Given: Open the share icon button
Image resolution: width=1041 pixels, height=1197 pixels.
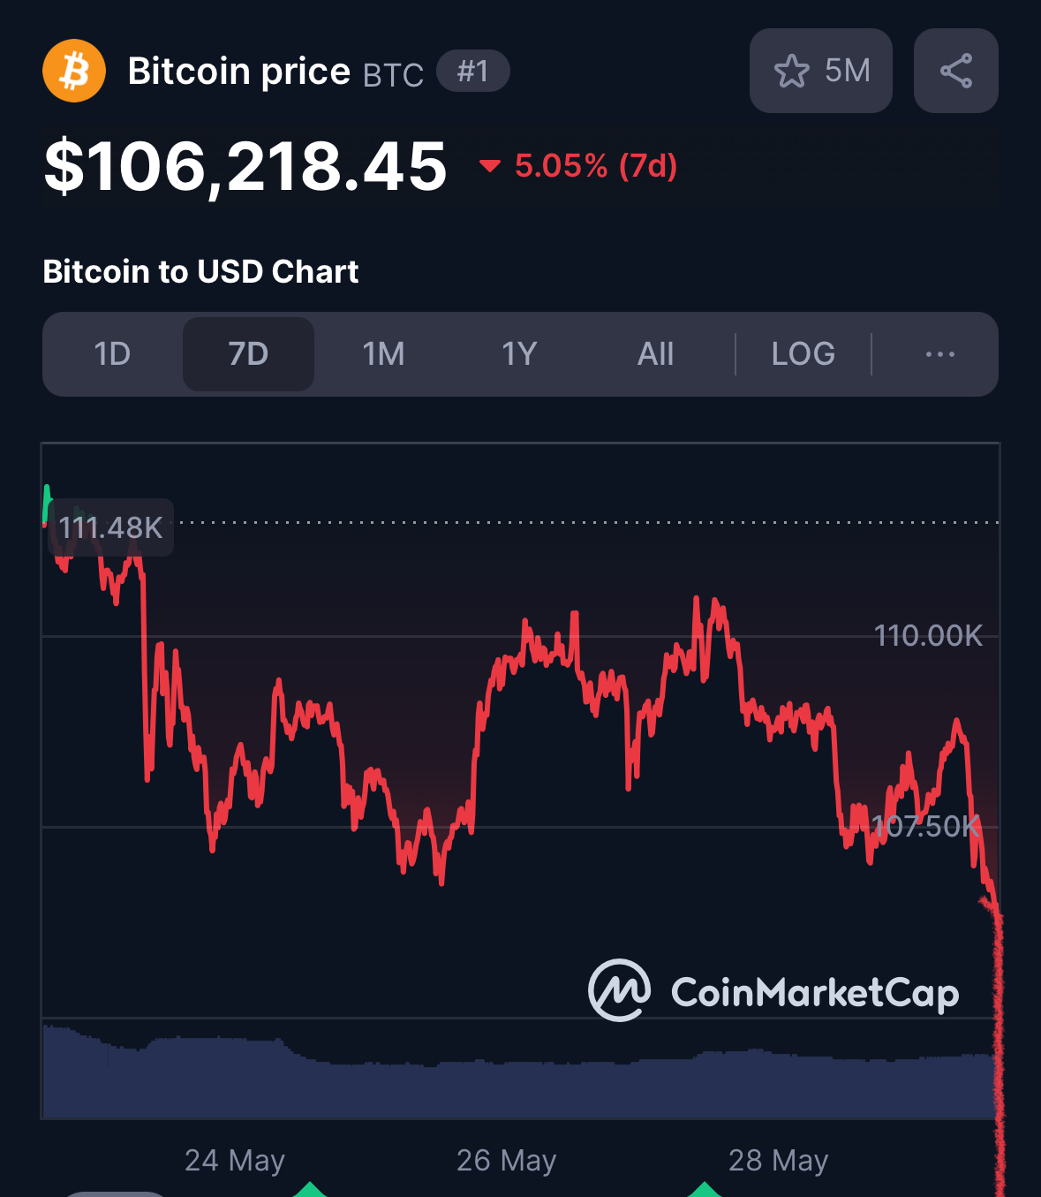Looking at the screenshot, I should pos(956,71).
